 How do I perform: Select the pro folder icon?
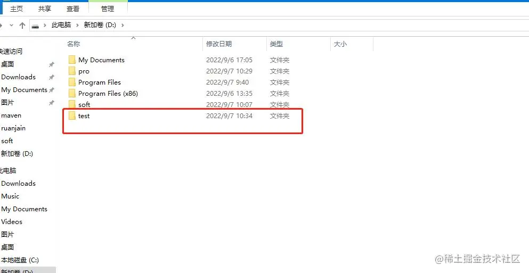pos(72,71)
